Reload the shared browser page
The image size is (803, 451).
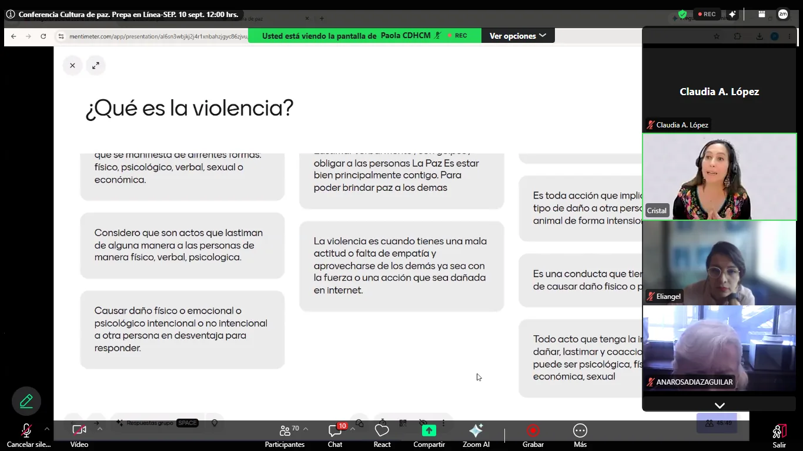[x=43, y=36]
